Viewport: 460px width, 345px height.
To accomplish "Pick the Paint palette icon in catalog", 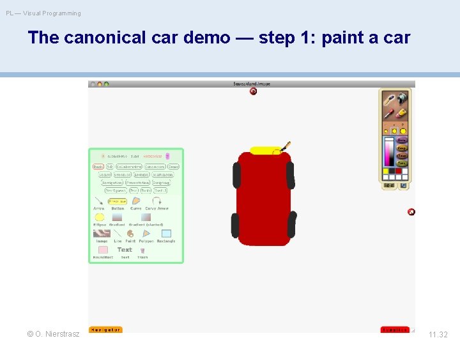I will click(x=130, y=234).
